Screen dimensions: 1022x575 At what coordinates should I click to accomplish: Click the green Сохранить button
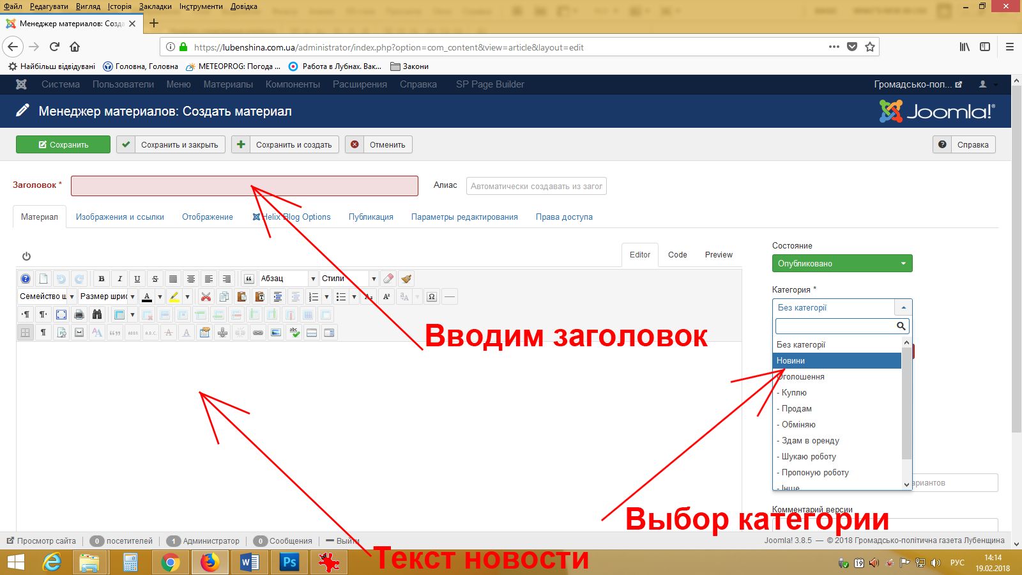(x=63, y=144)
